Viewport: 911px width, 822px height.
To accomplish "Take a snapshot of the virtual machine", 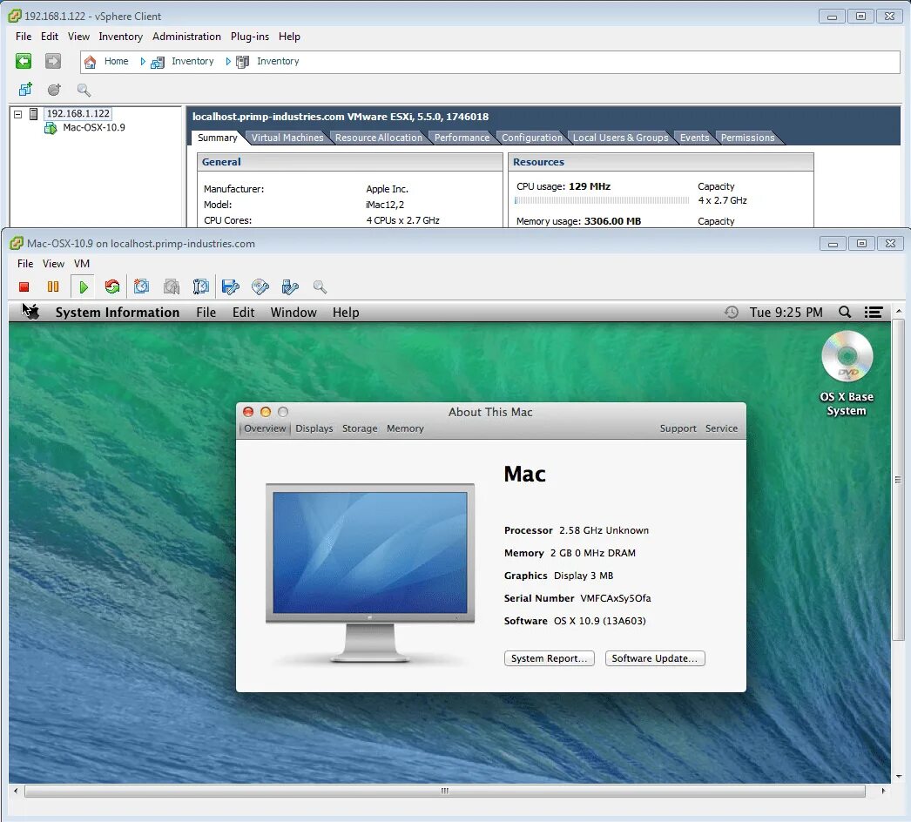I will tap(141, 286).
